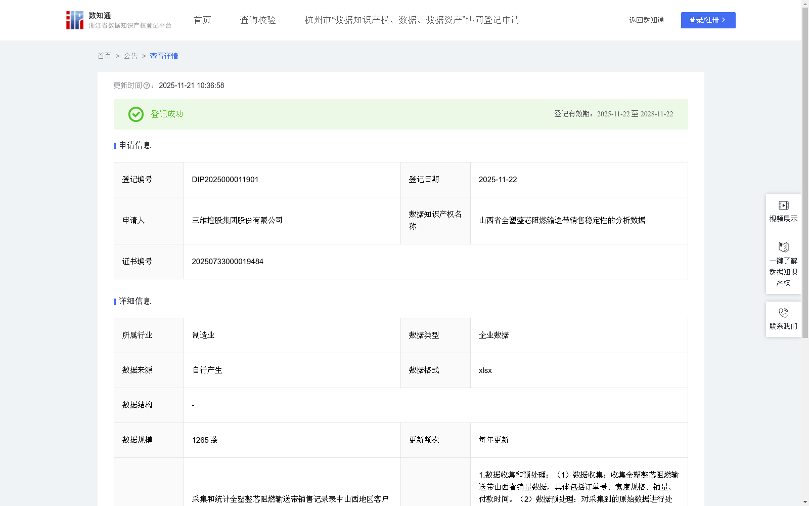Click the 登录/注册 button

(x=708, y=20)
